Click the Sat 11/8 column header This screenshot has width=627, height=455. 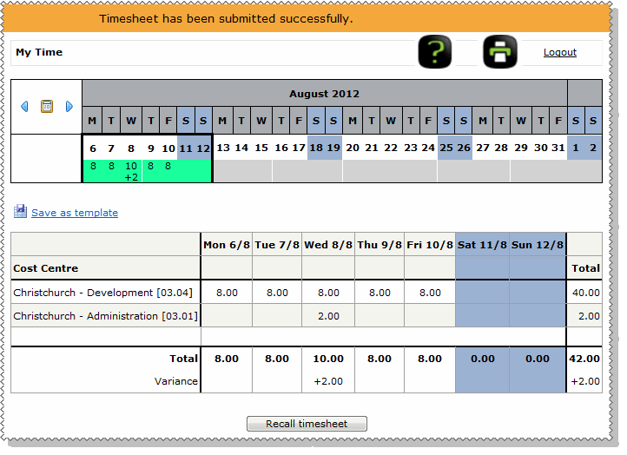[x=482, y=245]
